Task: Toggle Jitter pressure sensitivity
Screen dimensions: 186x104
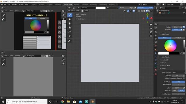Action: point(184,88)
